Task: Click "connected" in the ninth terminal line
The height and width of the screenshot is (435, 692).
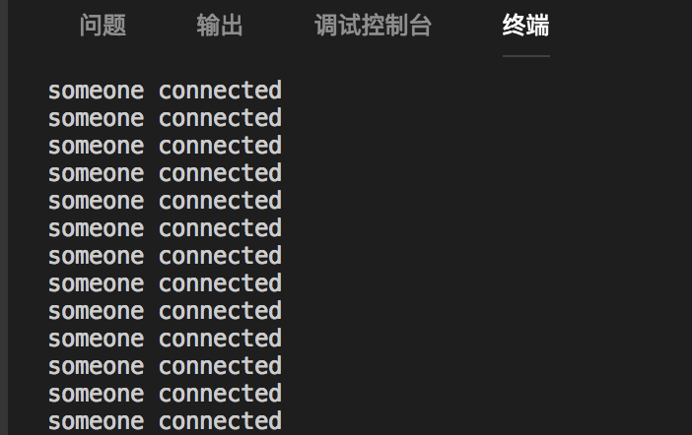Action: 220,311
